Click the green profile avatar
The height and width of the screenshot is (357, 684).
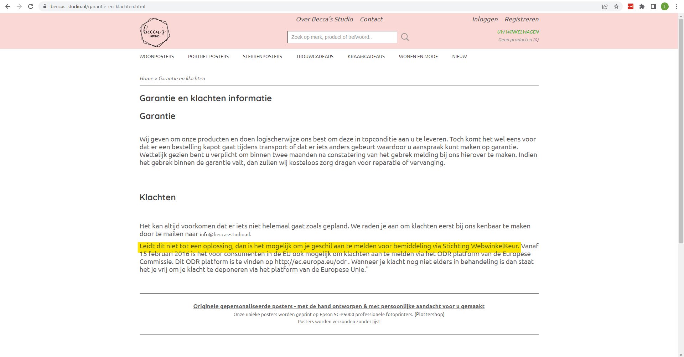point(665,6)
